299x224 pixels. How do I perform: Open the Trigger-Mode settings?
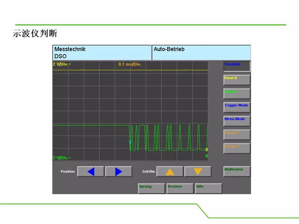point(237,107)
